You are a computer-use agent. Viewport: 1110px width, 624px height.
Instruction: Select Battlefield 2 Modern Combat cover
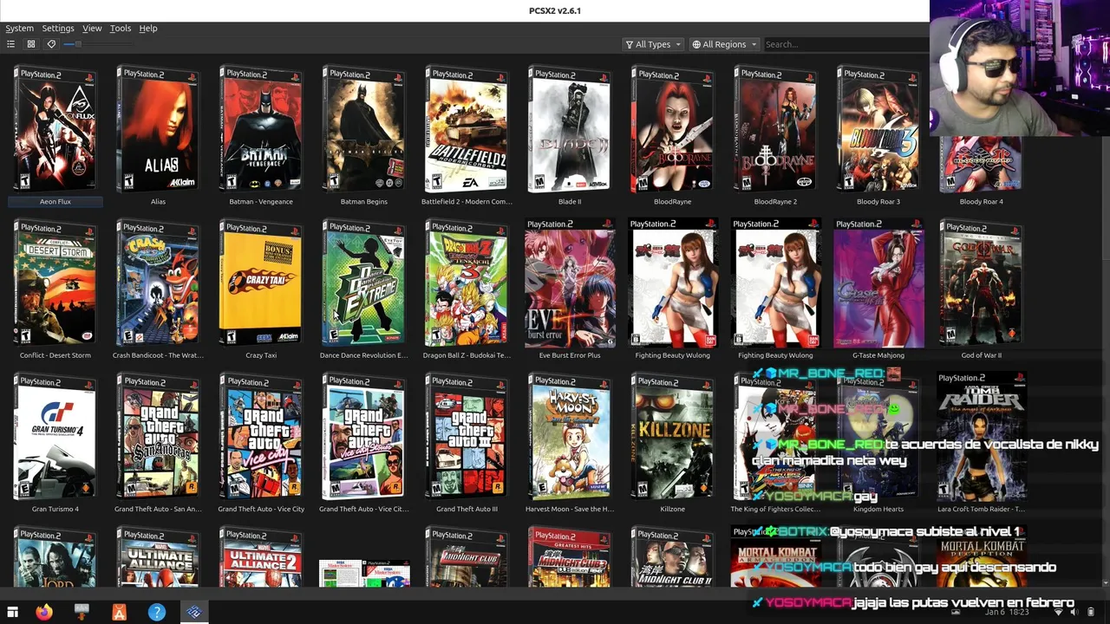tap(467, 130)
